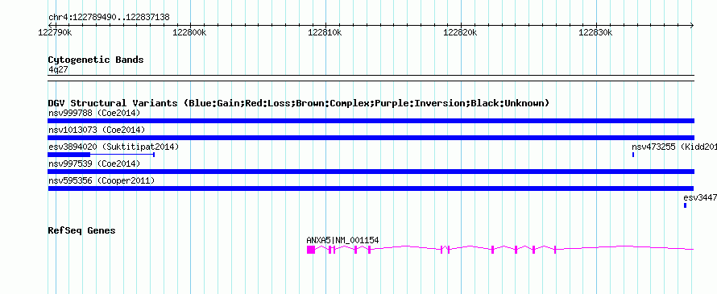717x294 pixels.
Task: Click the 4q27 band label
Action: [59, 69]
